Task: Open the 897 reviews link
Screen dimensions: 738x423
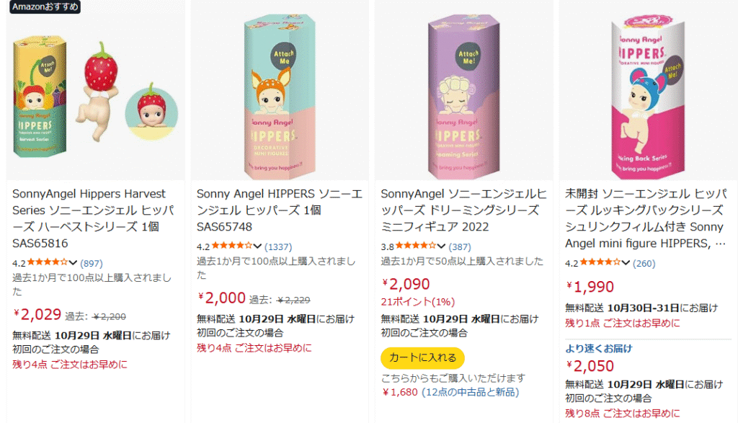Action: 92,263
